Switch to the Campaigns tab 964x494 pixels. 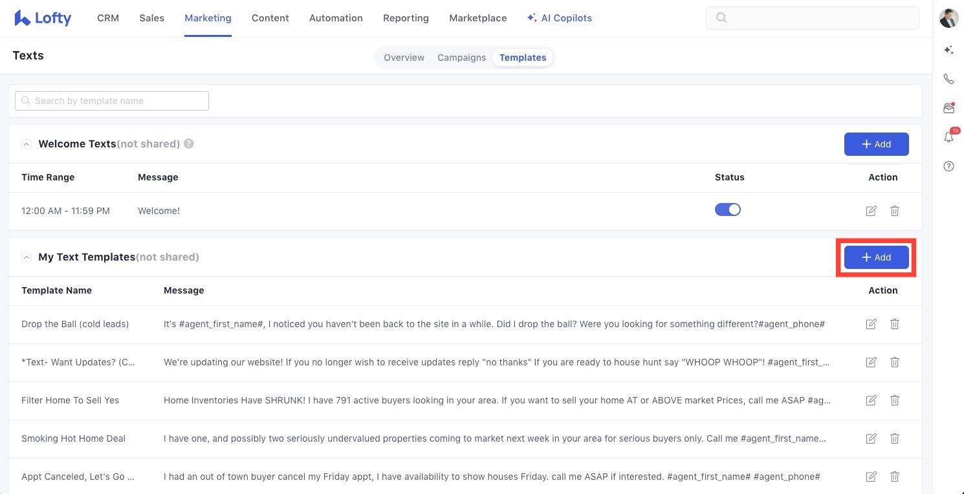461,58
